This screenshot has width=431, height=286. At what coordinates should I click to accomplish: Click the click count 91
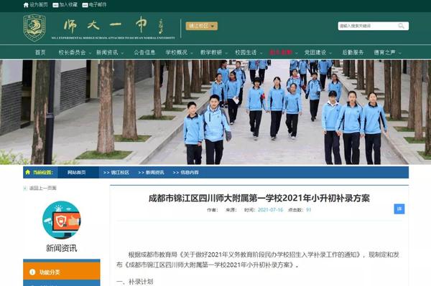pos(308,210)
